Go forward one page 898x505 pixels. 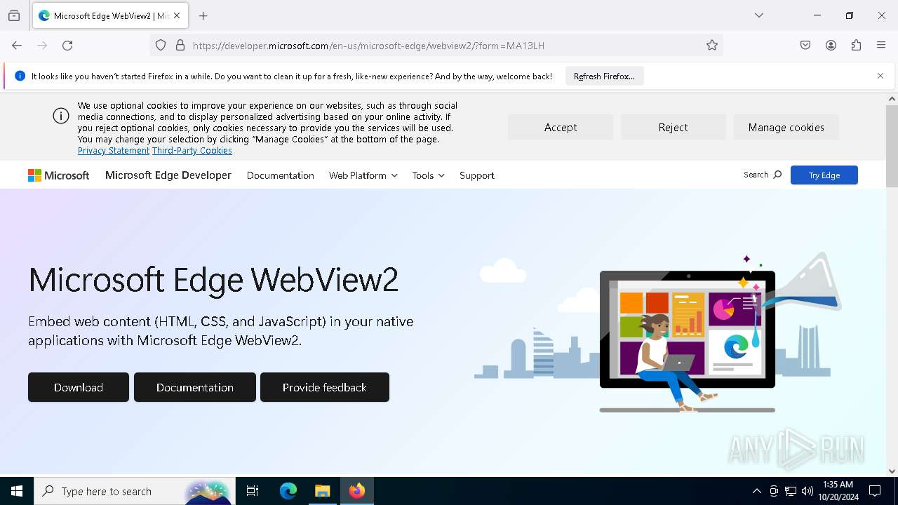pos(42,46)
